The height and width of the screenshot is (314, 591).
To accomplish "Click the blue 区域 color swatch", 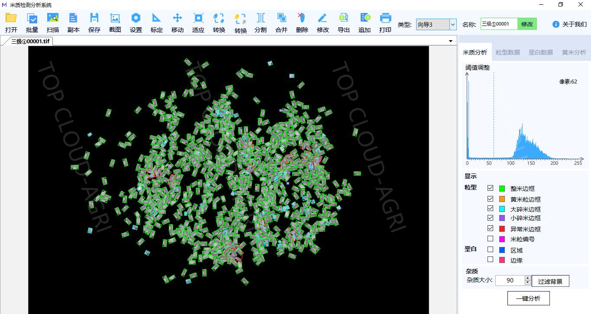I will tap(502, 250).
